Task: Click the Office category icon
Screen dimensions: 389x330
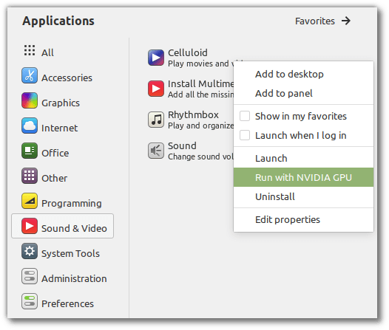Action: click(x=30, y=151)
